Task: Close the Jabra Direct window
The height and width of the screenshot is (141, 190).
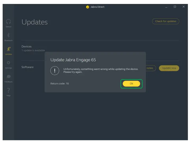Action: coord(184,7)
